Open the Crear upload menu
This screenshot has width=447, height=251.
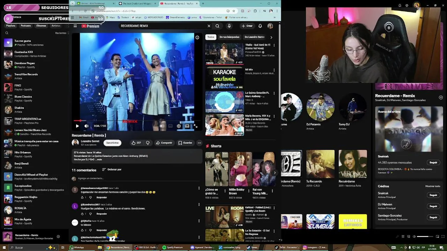247,26
